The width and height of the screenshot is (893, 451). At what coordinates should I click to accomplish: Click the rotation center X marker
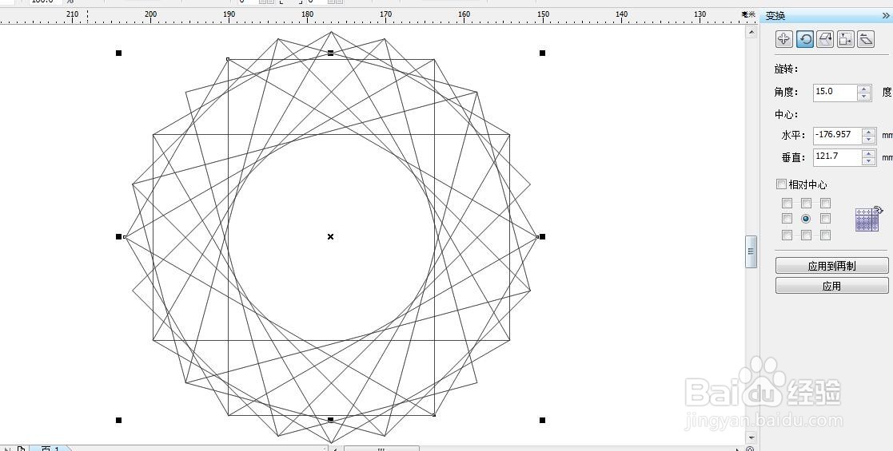click(x=330, y=236)
